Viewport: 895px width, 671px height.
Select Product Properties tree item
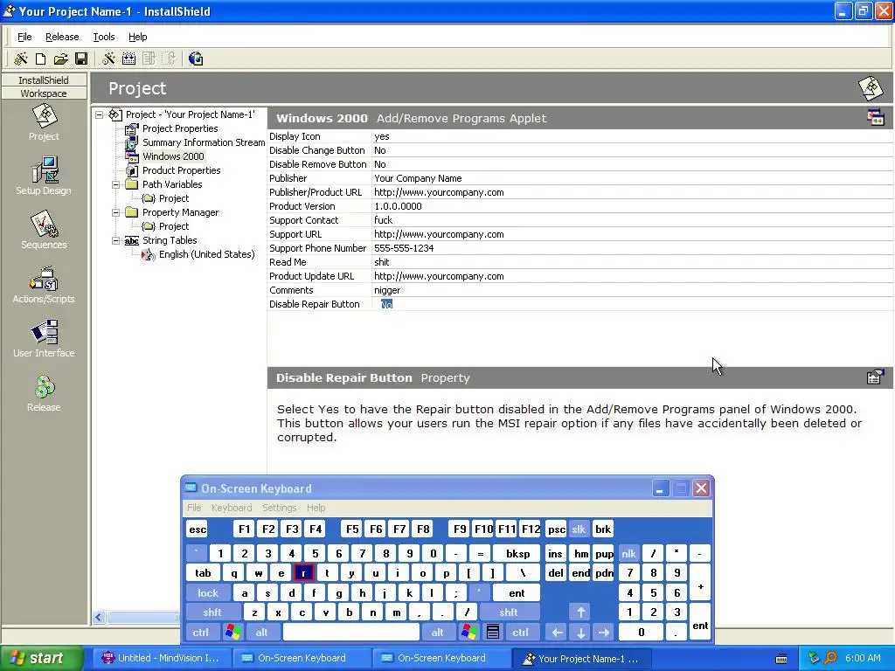point(181,170)
